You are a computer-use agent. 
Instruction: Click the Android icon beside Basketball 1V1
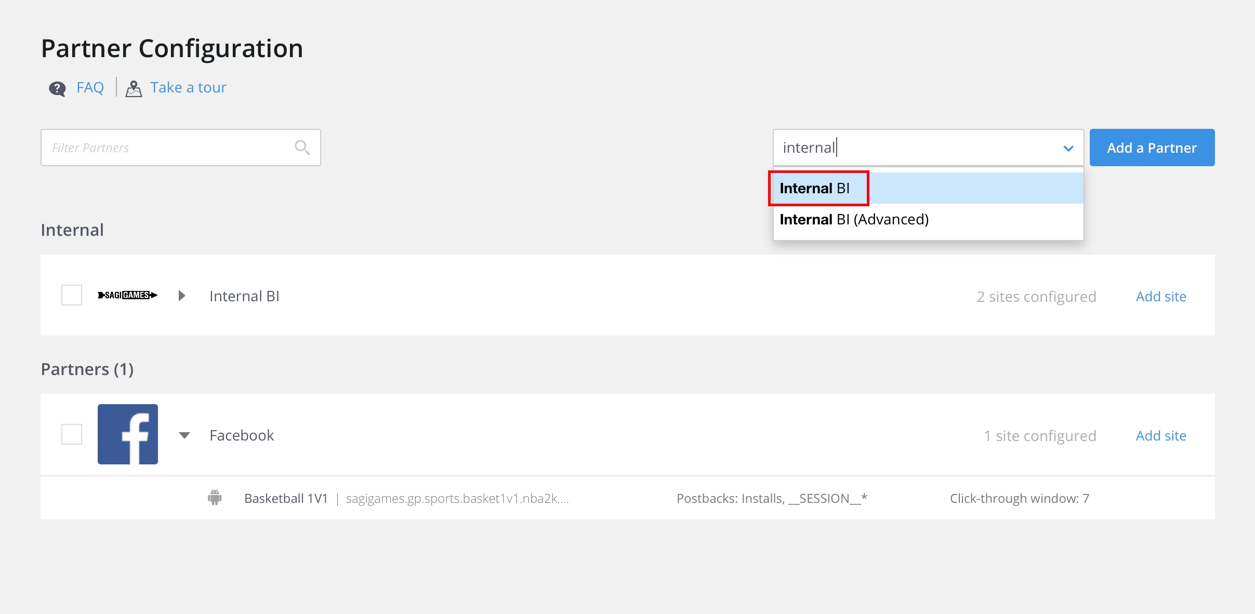215,498
